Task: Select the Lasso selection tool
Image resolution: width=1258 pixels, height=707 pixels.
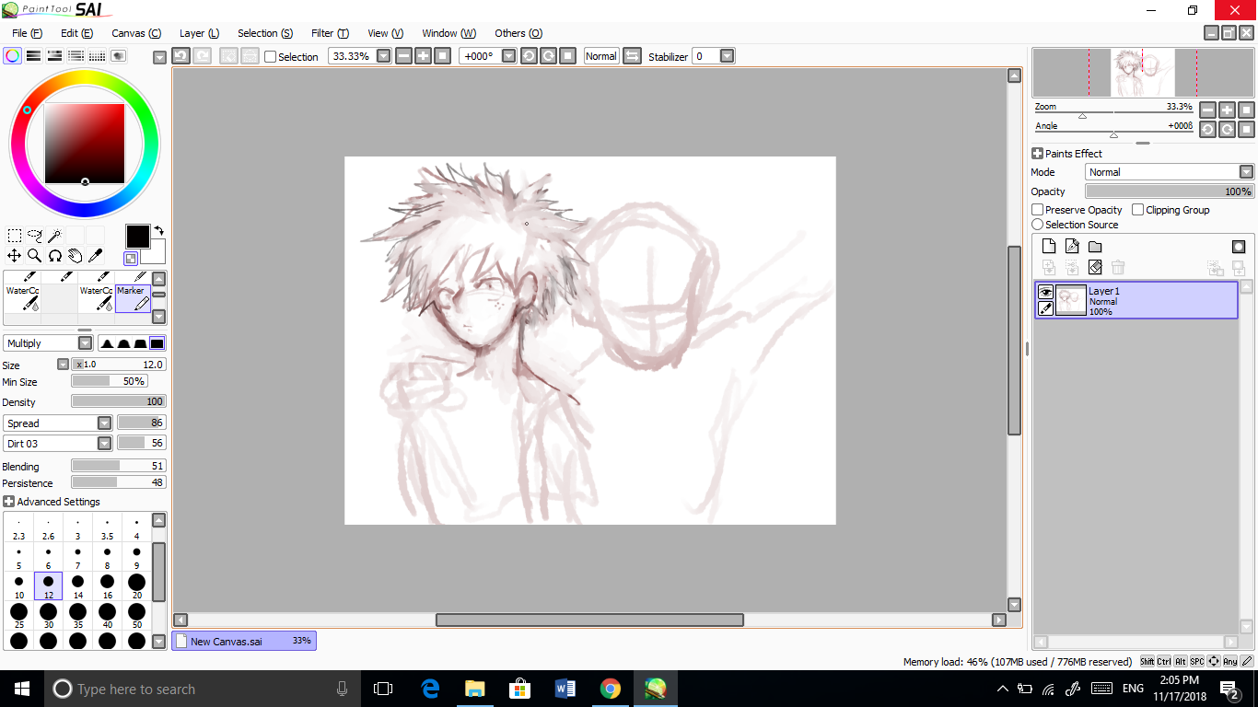Action: point(35,236)
